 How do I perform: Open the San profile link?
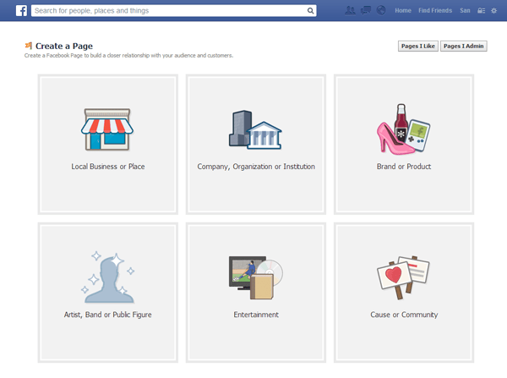pyautogui.click(x=465, y=11)
